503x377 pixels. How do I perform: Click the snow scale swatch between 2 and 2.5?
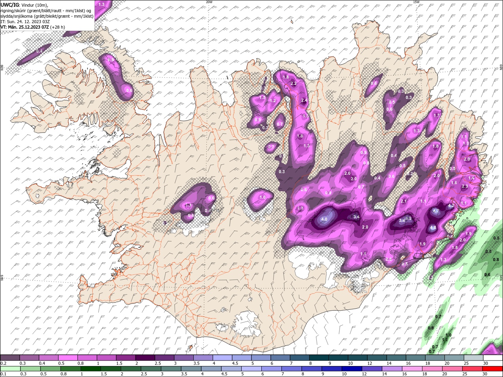pyautogui.click(x=145, y=358)
